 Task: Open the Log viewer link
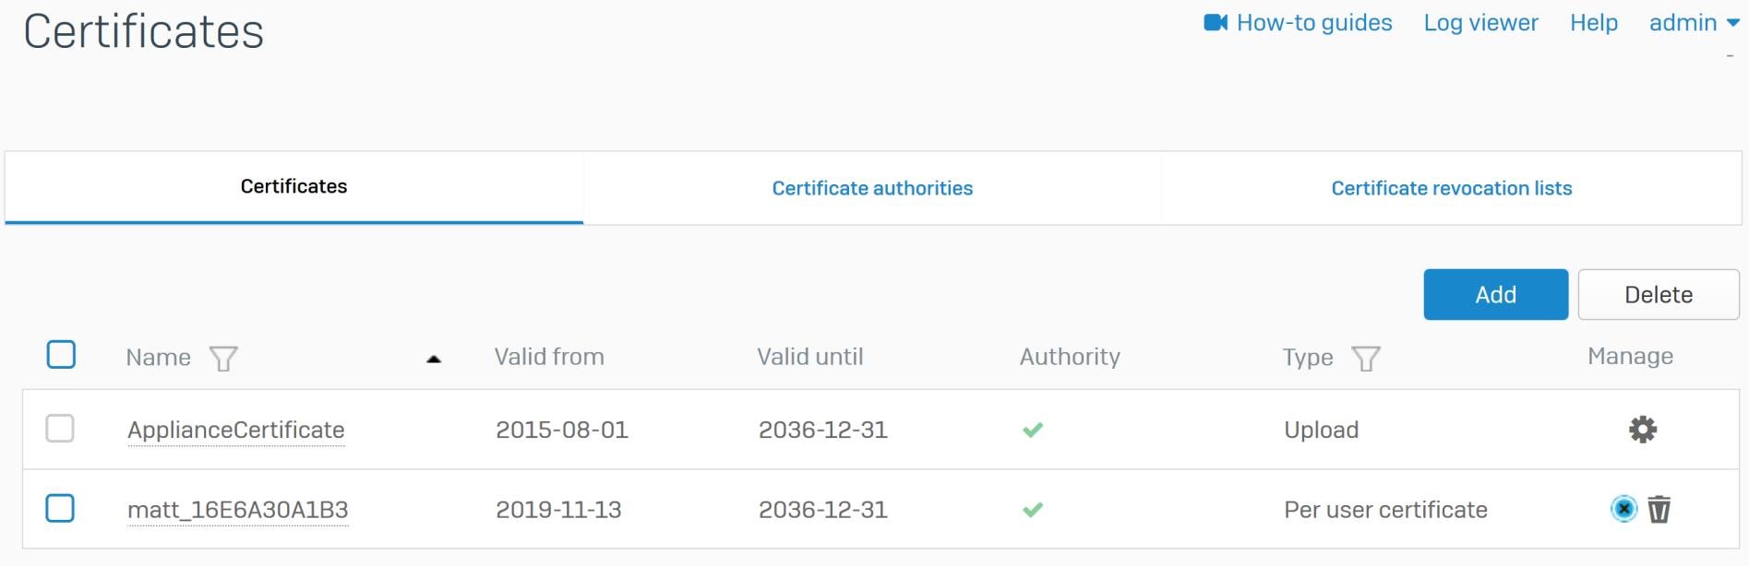click(1480, 23)
